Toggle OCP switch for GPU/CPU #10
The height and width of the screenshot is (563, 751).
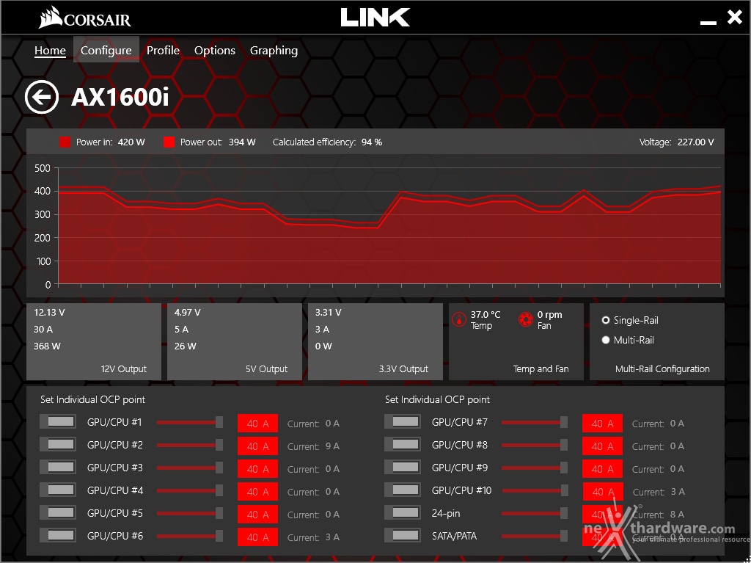point(403,490)
